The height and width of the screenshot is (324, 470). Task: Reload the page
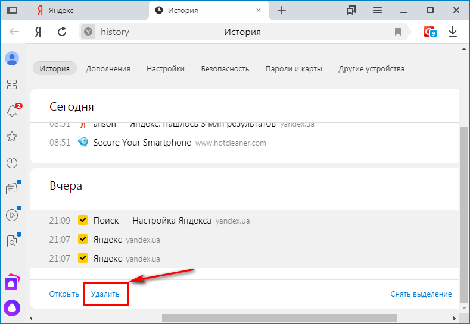pos(62,32)
